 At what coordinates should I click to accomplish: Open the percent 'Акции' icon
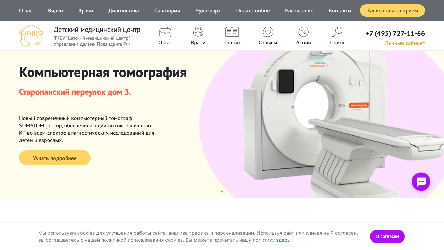tap(304, 32)
